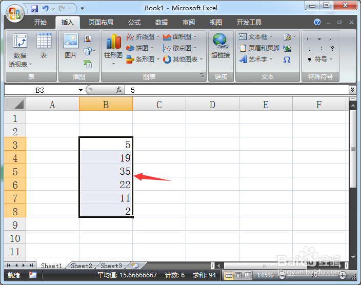Image resolution: width=361 pixels, height=285 pixels.
Task: Select row 9 header
Action: coord(15,225)
